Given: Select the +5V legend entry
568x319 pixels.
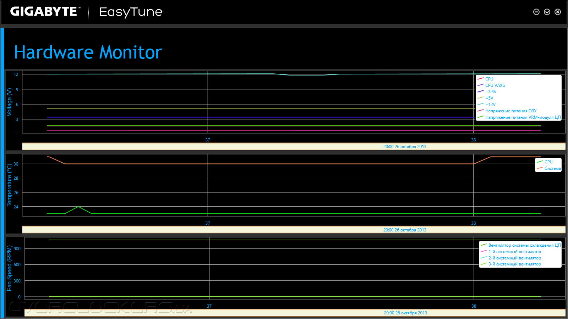Looking at the screenshot, I should (x=489, y=98).
